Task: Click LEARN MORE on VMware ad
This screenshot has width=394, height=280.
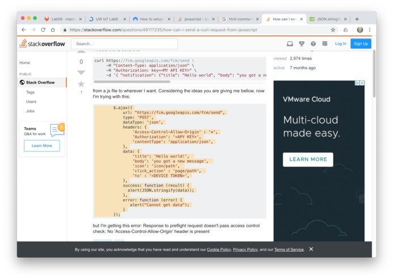Action: click(308, 159)
